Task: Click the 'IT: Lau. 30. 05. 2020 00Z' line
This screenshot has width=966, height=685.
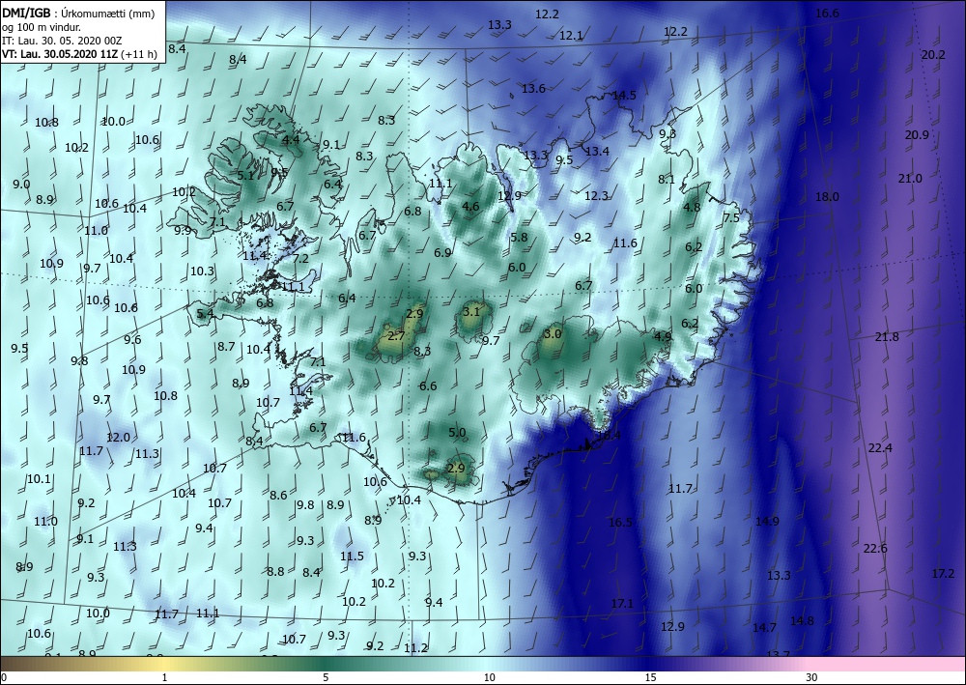Action: 62,41
